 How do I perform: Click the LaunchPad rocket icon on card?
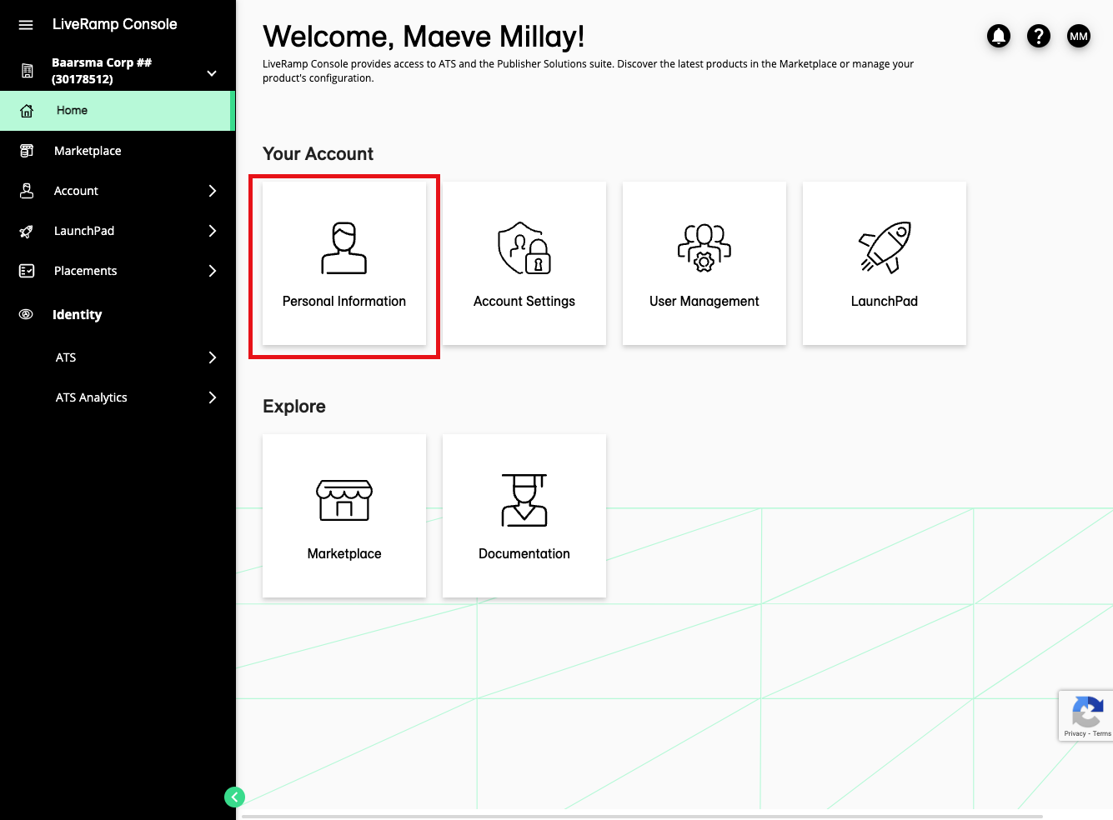pos(885,248)
